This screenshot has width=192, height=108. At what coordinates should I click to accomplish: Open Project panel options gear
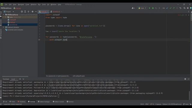click(32, 11)
